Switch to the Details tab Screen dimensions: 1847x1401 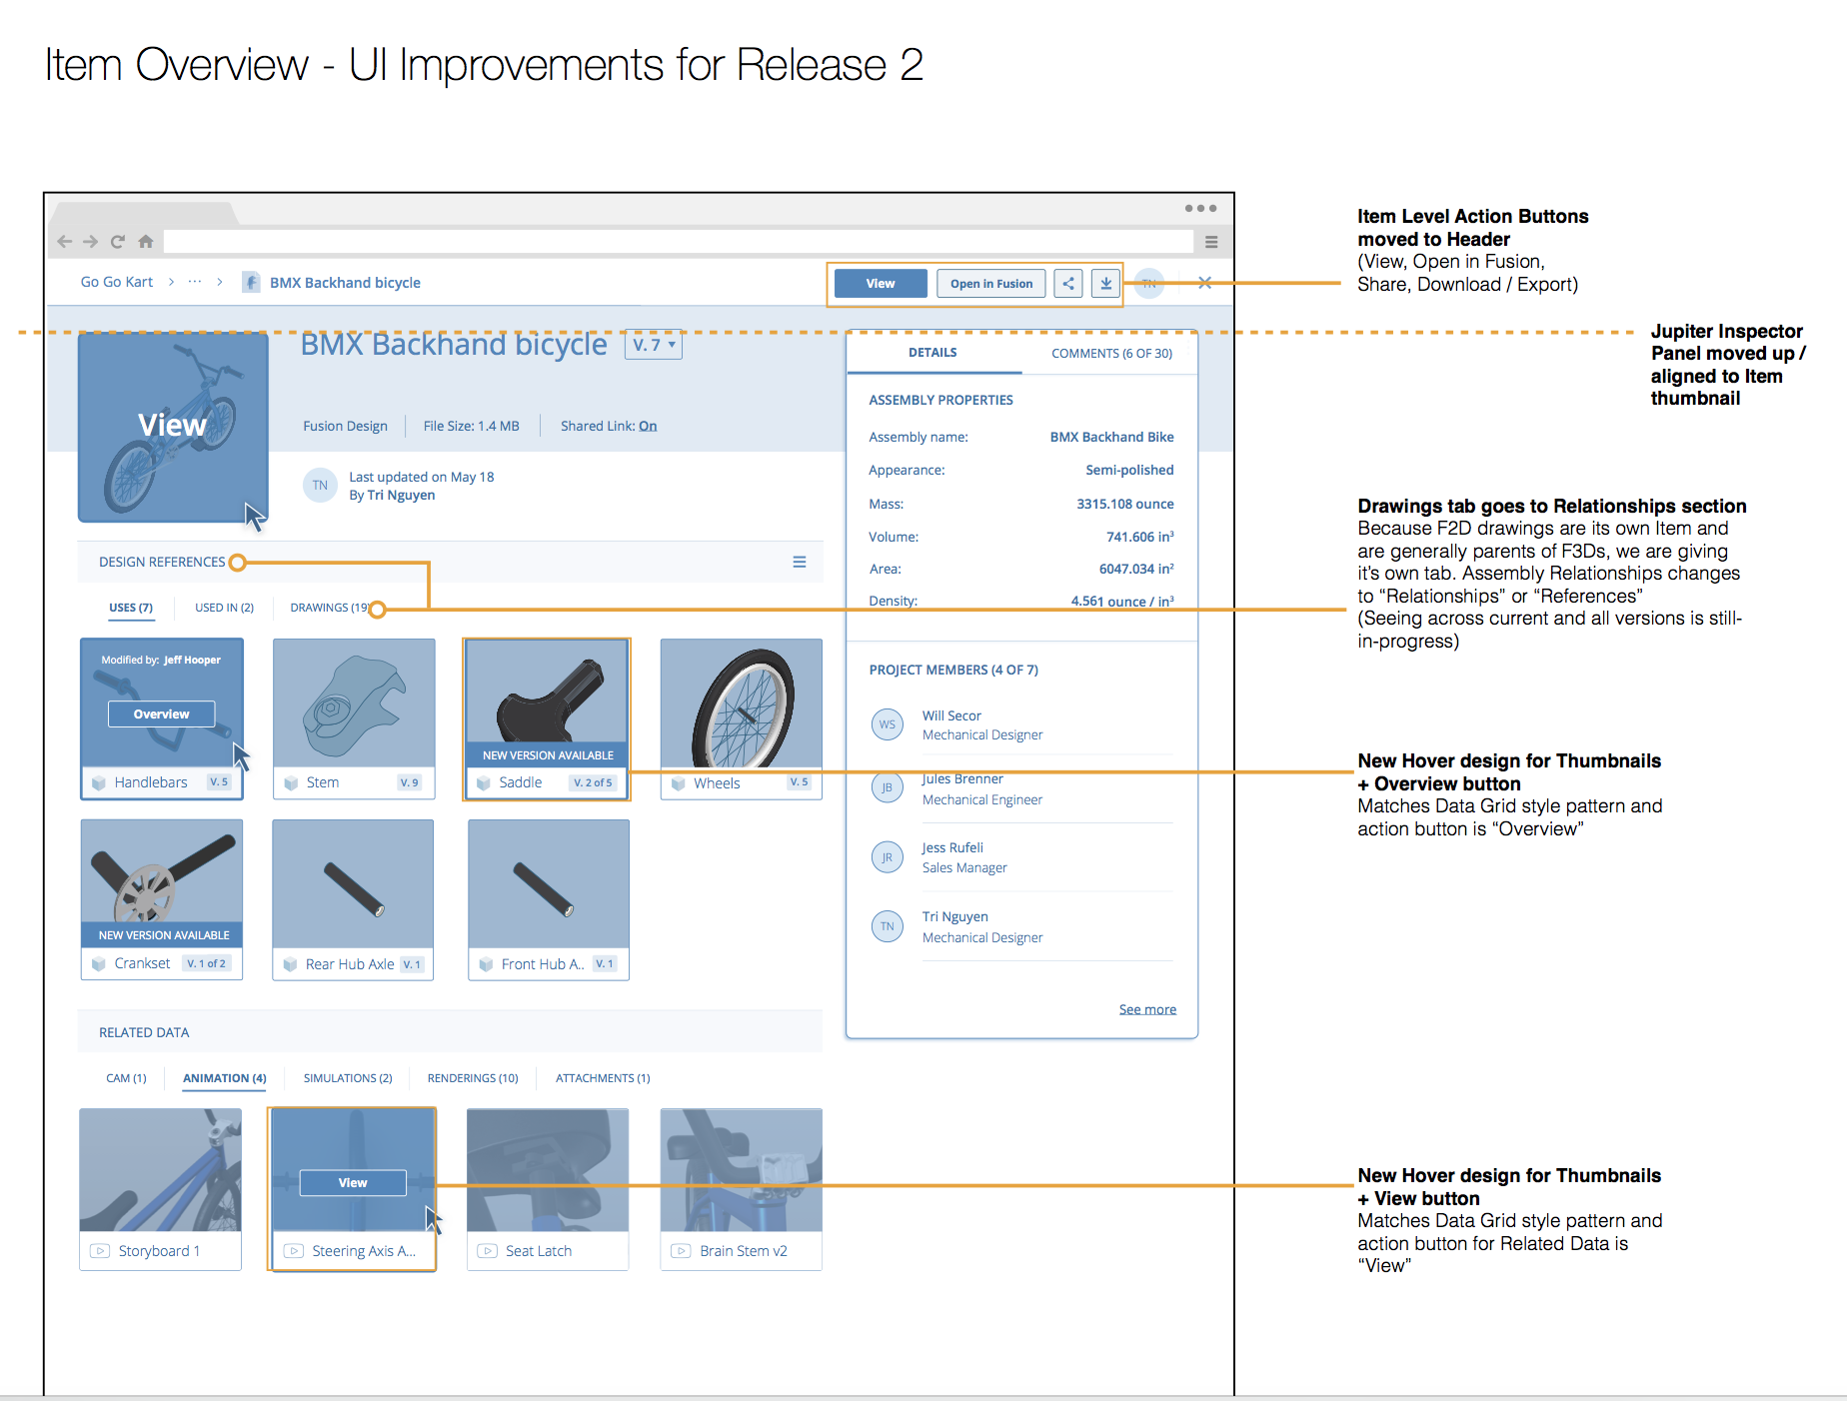[x=932, y=353]
